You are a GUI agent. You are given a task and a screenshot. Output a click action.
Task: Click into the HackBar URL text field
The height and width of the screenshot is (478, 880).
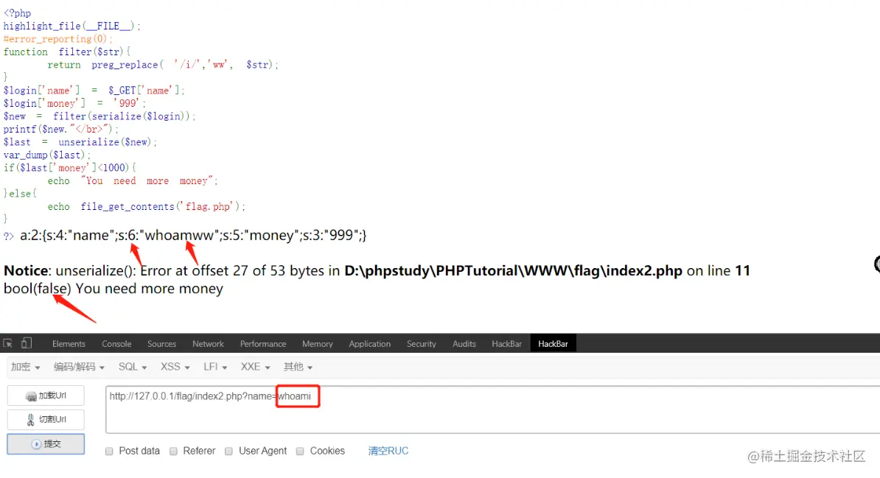[493, 409]
